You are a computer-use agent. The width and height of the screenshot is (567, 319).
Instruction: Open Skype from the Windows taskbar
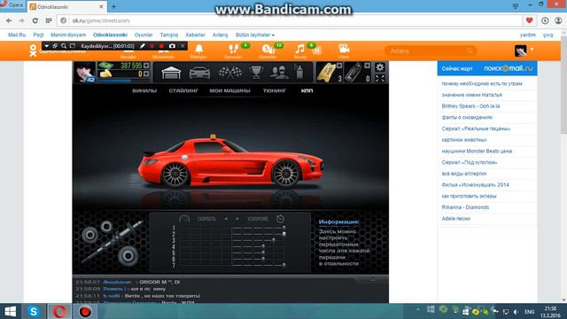click(x=34, y=311)
